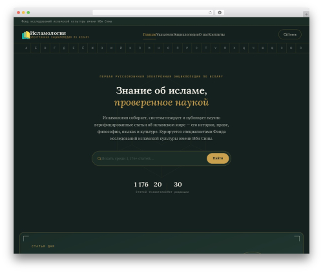Click the 1 176 articles statistic
The image size is (323, 273).
click(x=141, y=187)
